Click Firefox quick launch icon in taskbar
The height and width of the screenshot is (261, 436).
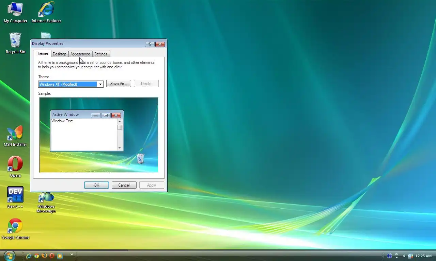click(44, 256)
